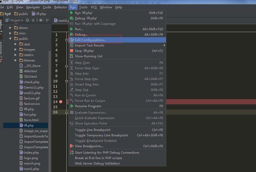Select Edit Configurations... in the Run menu
Image resolution: width=256 pixels, height=172 pixels.
pos(90,40)
